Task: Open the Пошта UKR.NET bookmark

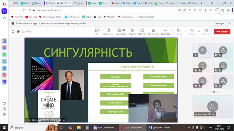Action: coord(144,17)
